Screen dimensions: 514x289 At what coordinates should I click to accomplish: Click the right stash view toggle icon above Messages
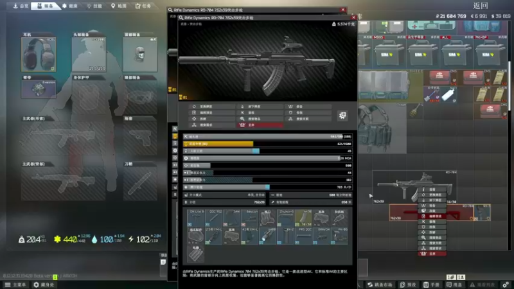(x=461, y=277)
